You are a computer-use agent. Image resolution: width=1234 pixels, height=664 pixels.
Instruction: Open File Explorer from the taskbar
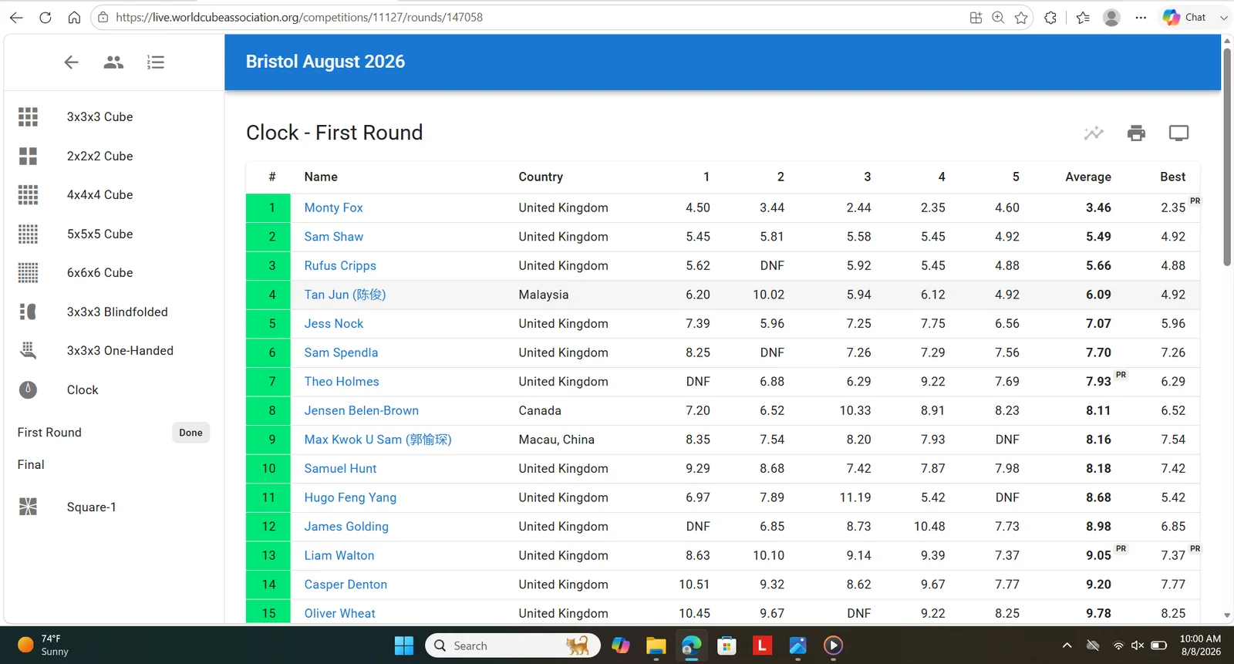click(656, 645)
